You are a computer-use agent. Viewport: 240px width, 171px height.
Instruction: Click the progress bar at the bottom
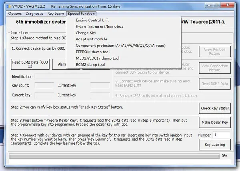coord(114,156)
